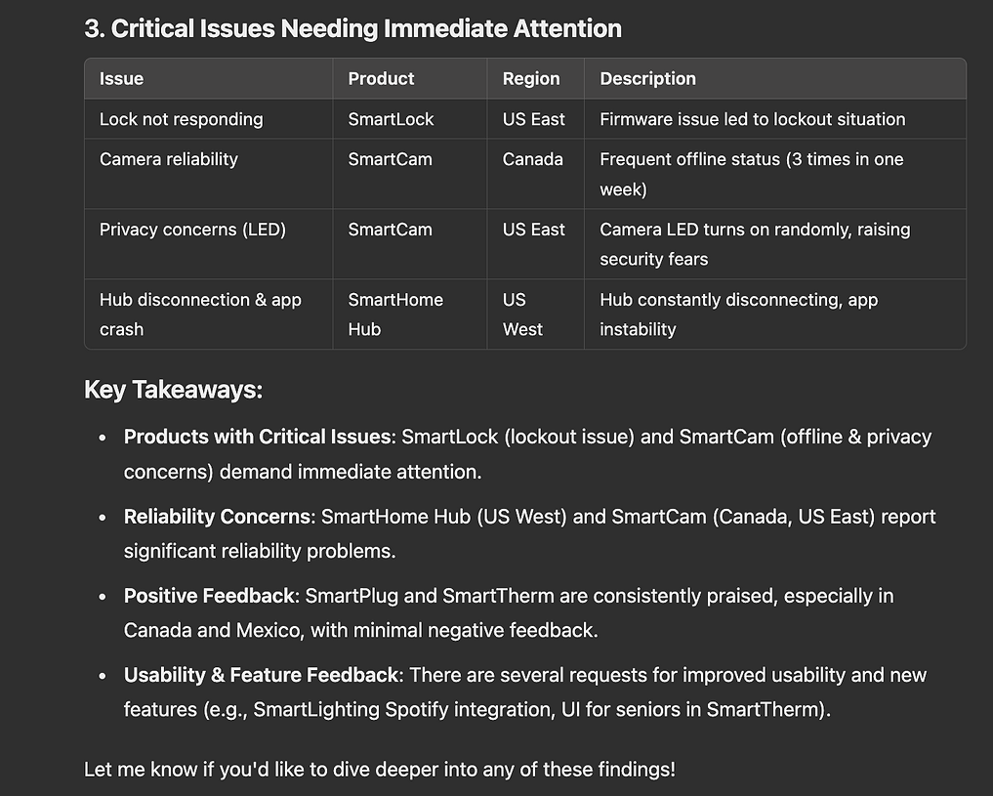
Task: Click the US East cell in SmartLock row
Action: click(x=534, y=119)
